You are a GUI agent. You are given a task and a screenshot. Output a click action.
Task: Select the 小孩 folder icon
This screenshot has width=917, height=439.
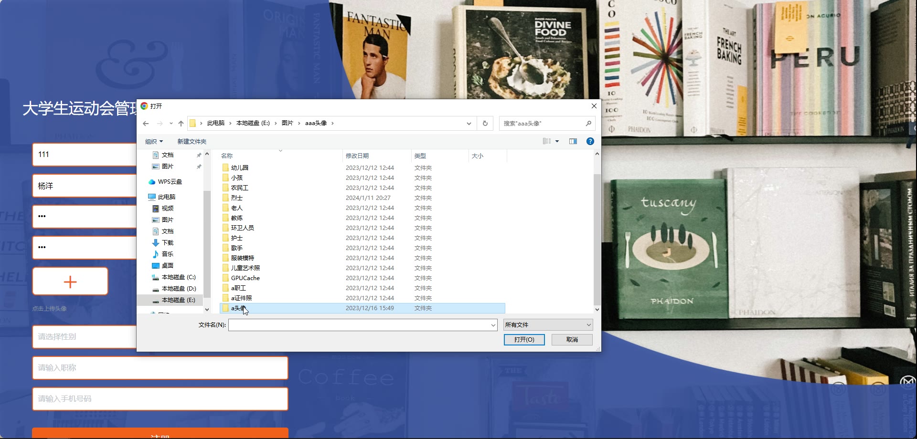click(225, 178)
